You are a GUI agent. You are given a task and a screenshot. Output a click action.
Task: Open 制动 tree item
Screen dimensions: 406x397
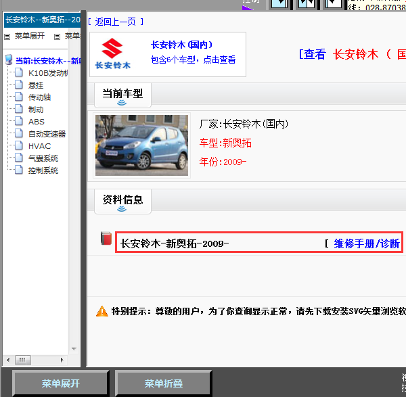[x=36, y=110]
